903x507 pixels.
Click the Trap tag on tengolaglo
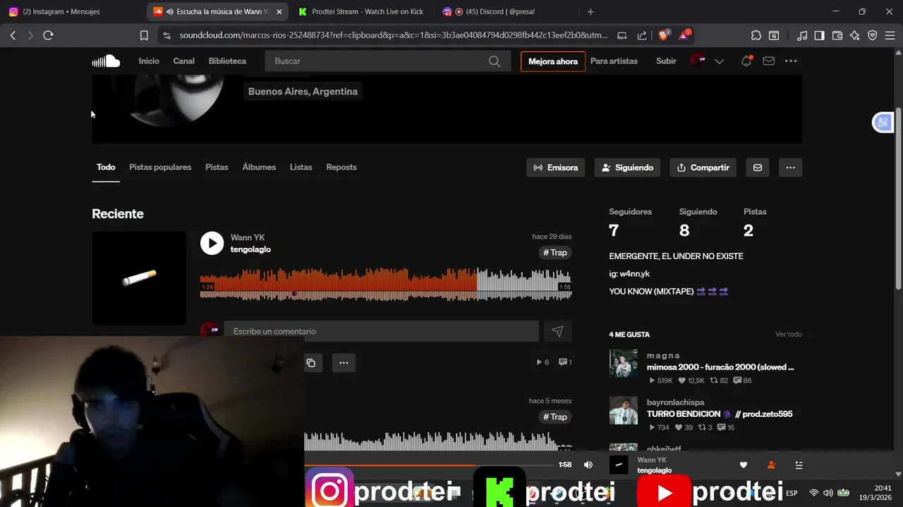[x=555, y=253]
